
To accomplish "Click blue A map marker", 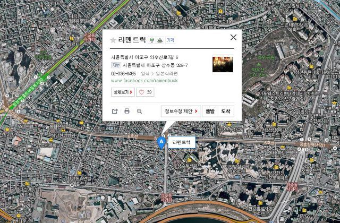I will pyautogui.click(x=161, y=143).
